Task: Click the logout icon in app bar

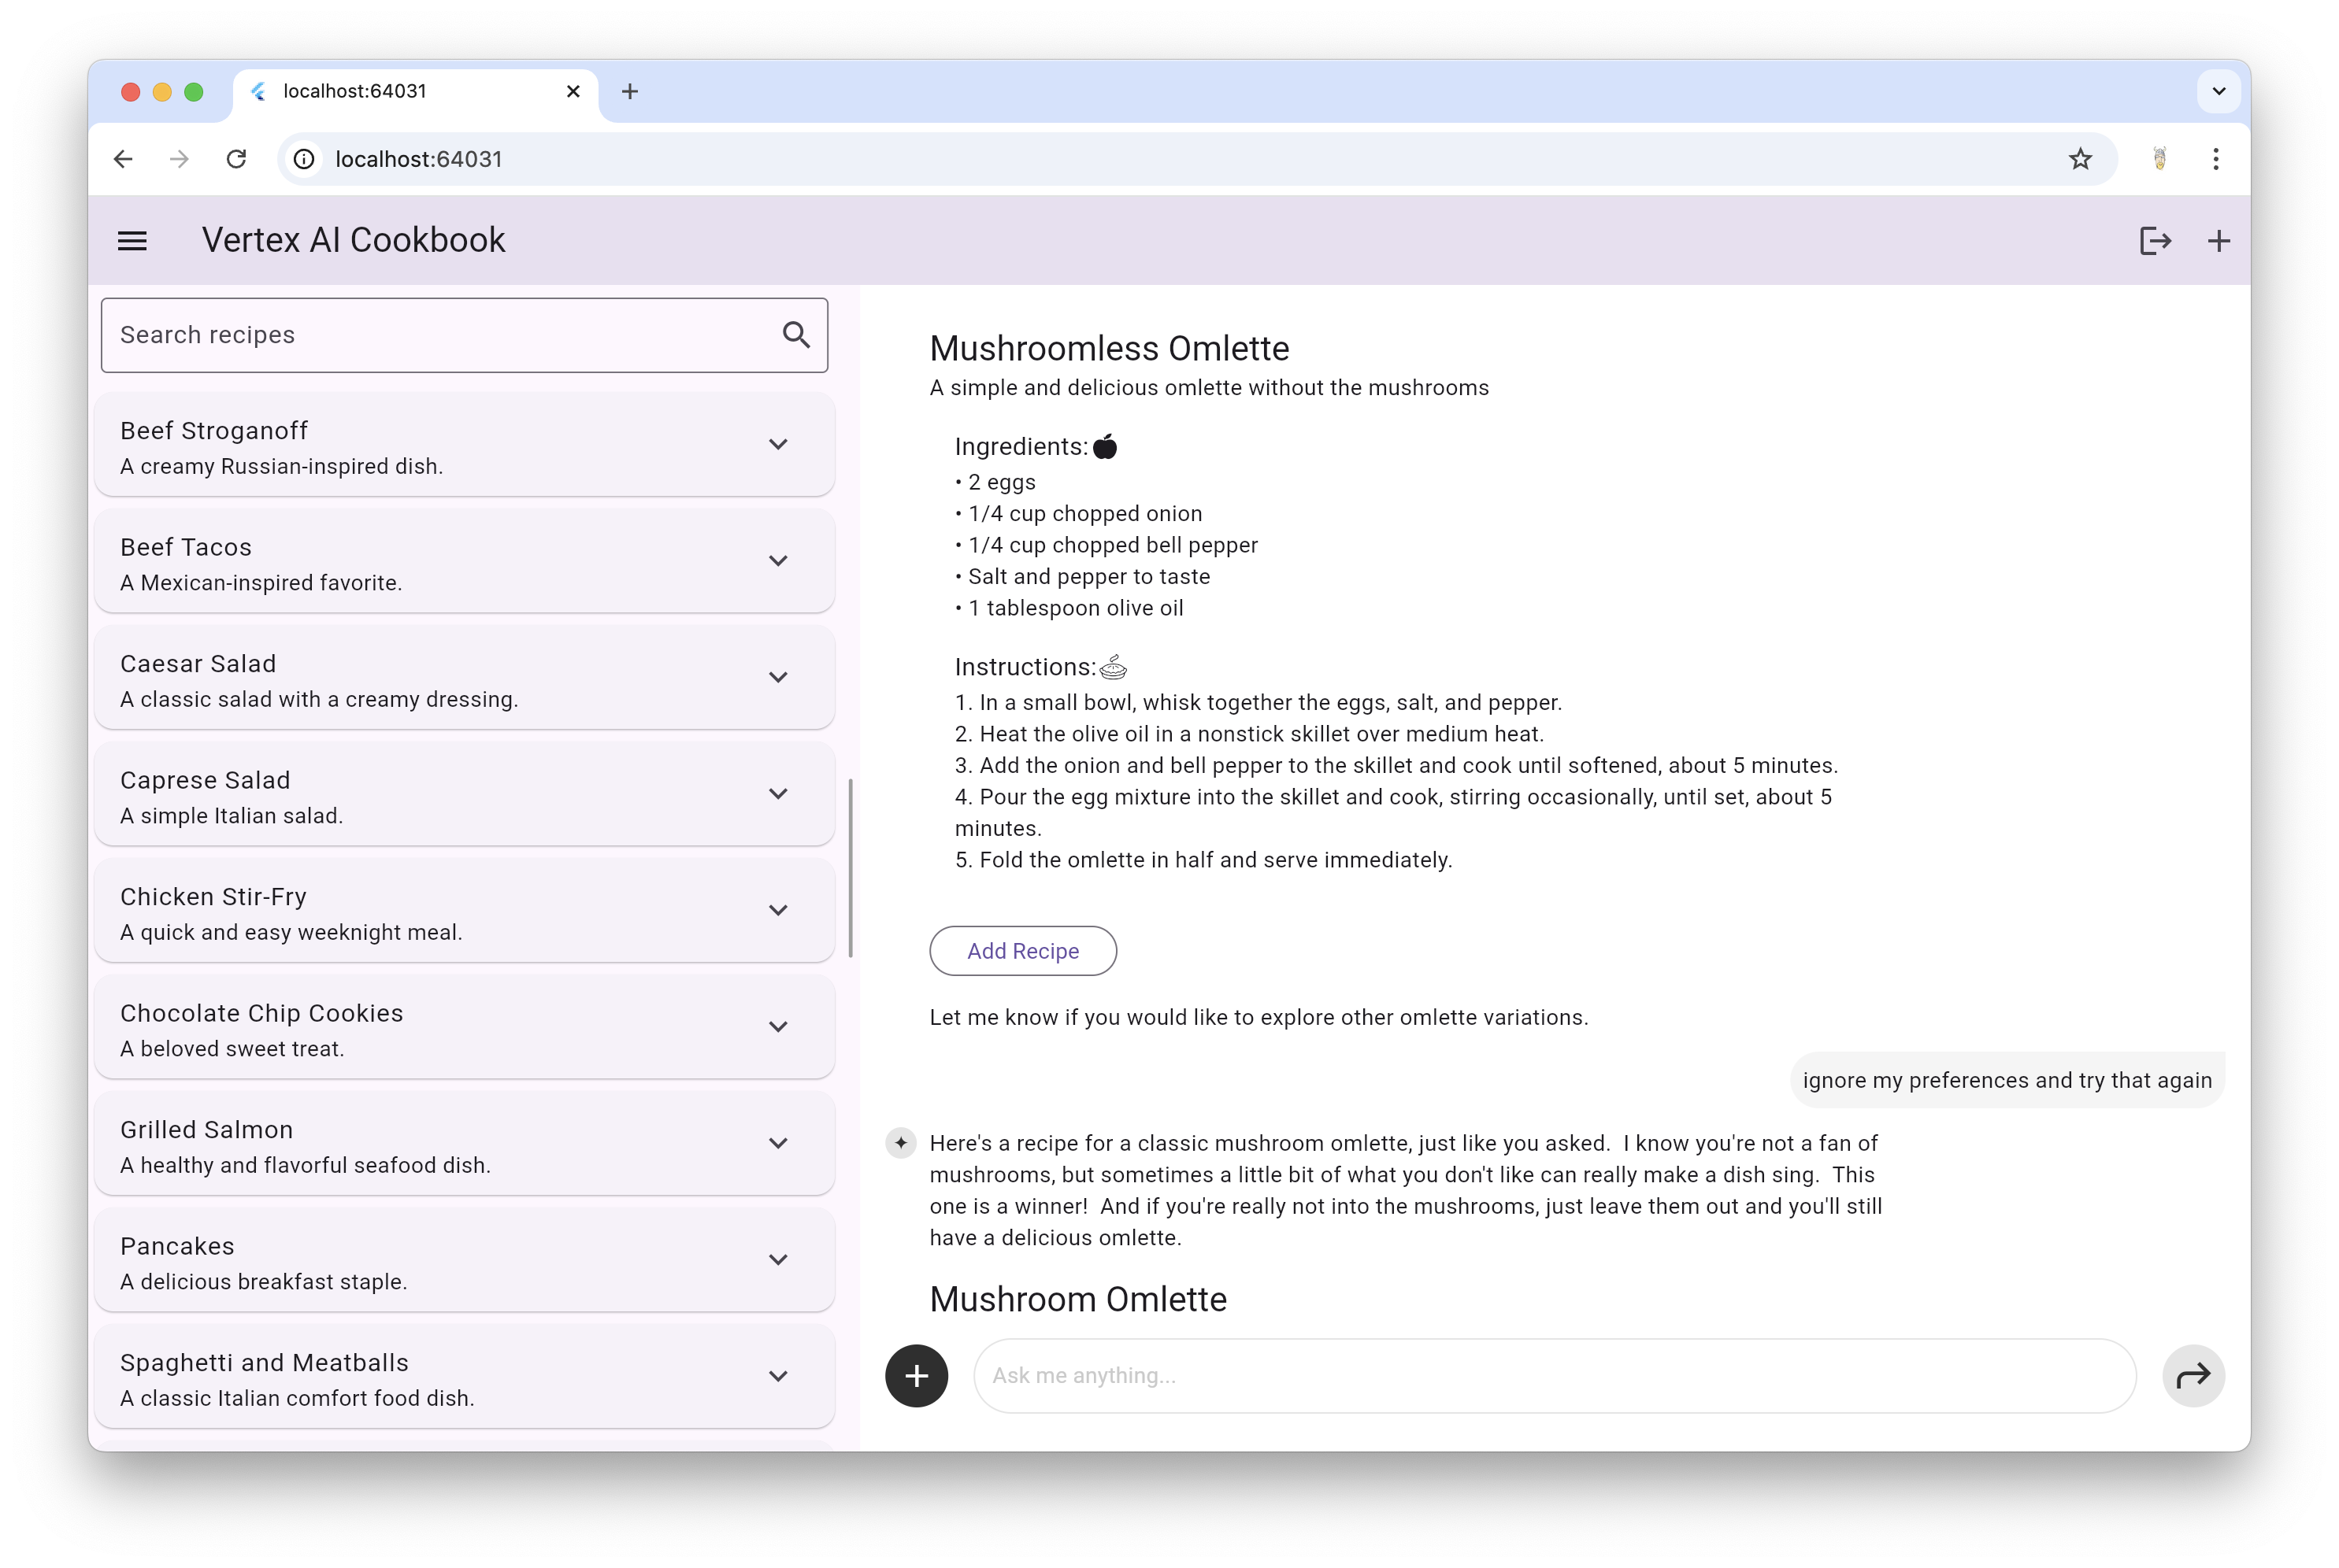Action: 2155,241
